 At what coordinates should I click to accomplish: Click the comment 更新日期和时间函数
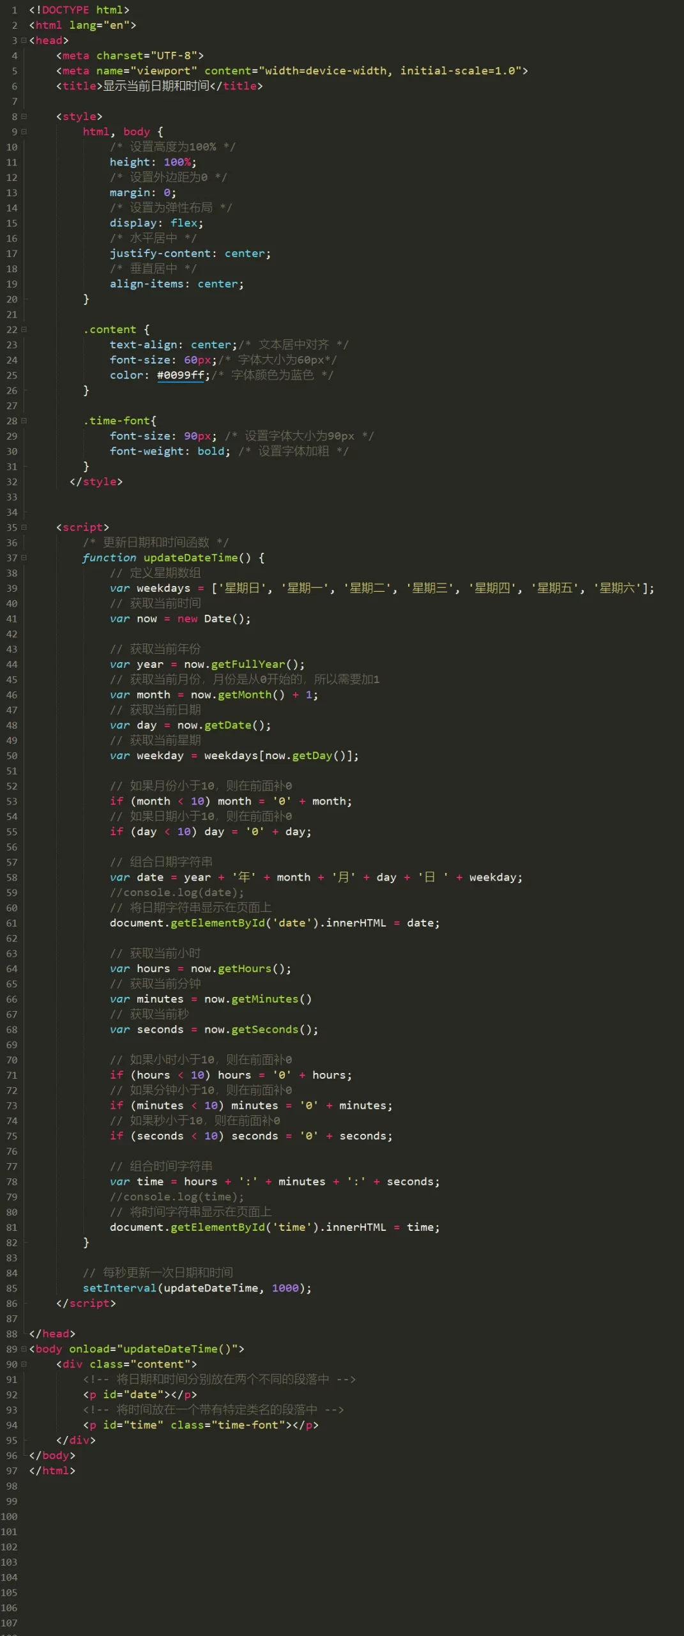[x=156, y=543]
